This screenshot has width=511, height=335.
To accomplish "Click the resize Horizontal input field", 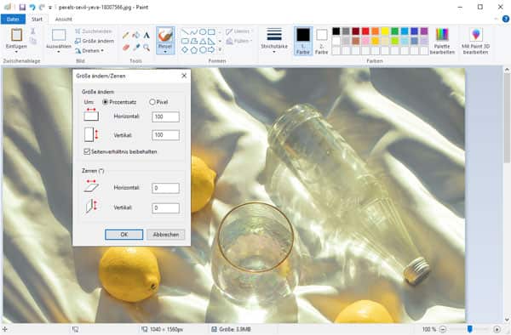I will 165,116.
